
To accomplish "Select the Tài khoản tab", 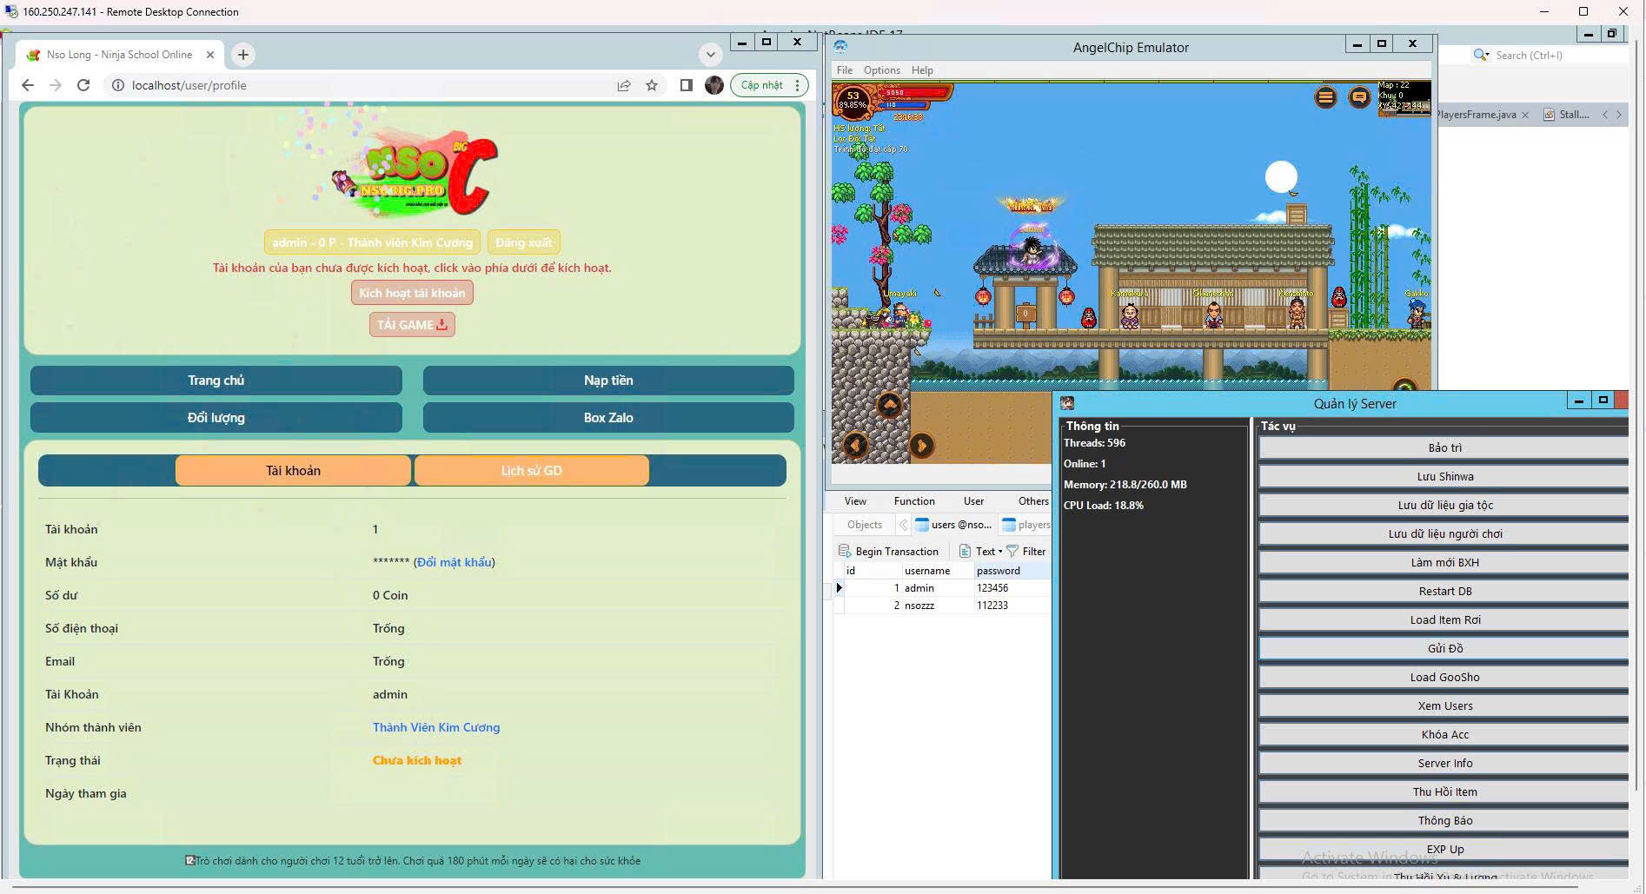I will [293, 471].
